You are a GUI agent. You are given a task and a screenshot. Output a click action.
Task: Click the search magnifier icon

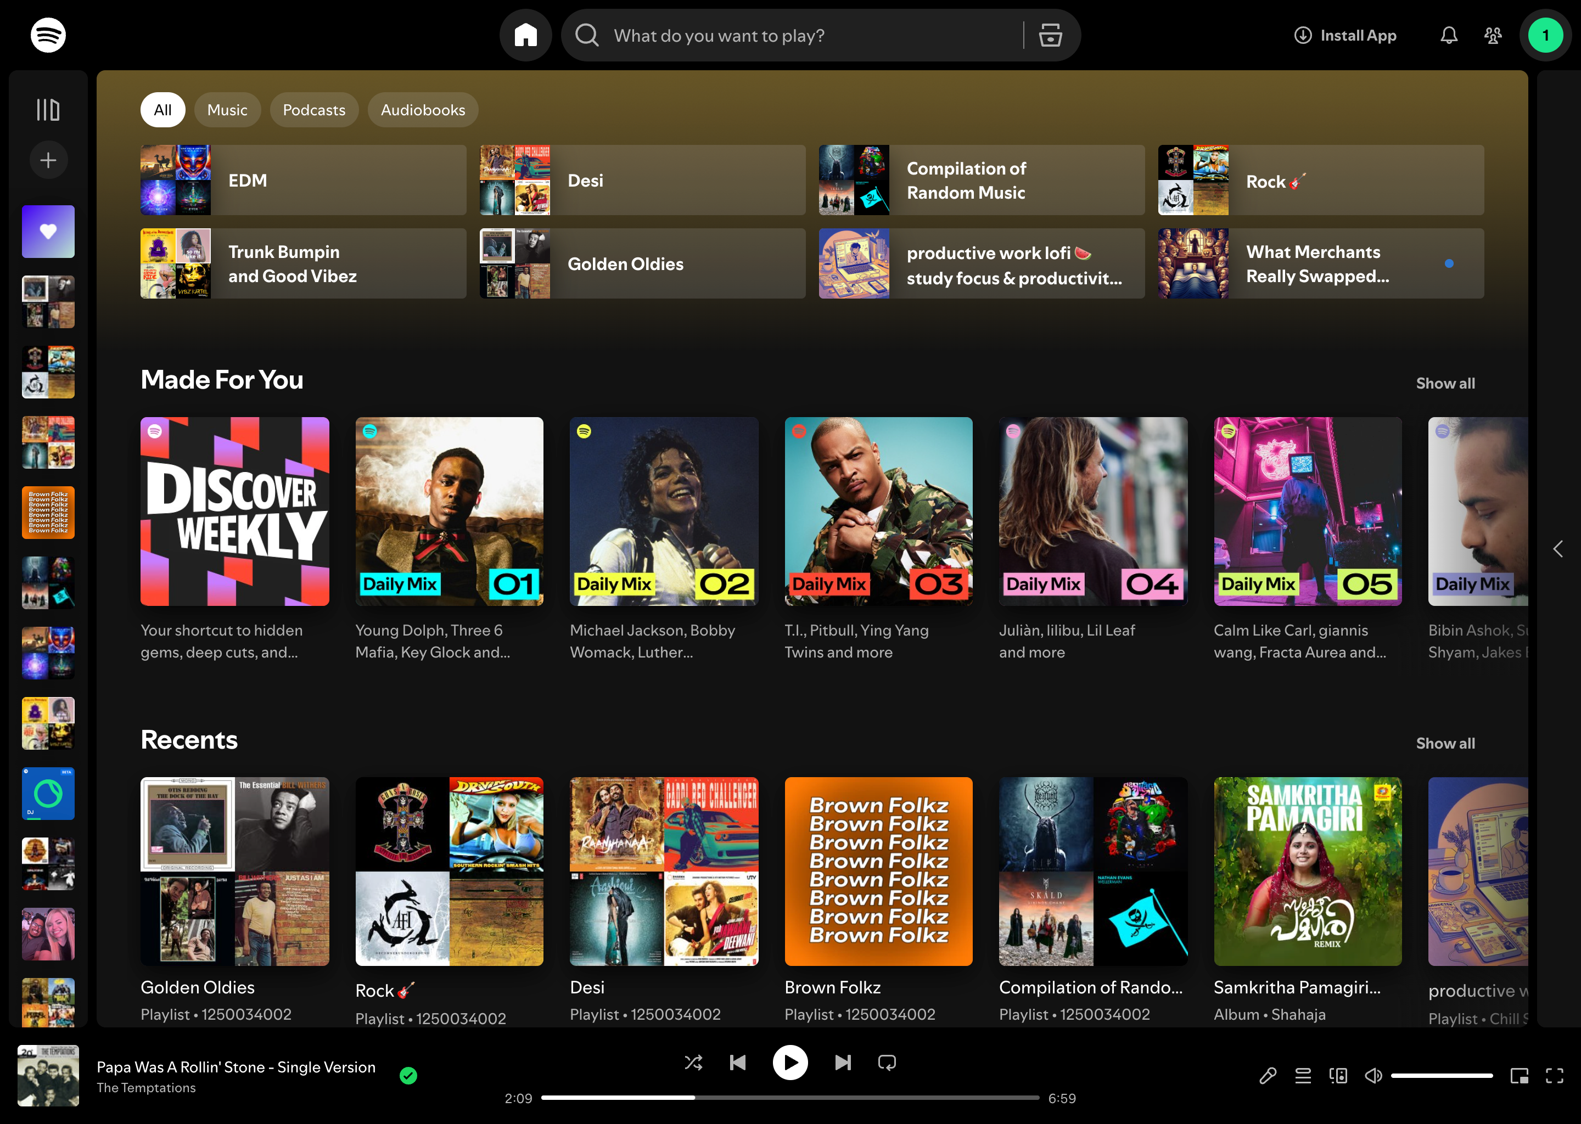pos(587,35)
